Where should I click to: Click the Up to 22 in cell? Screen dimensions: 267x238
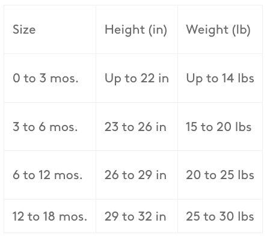tap(137, 78)
